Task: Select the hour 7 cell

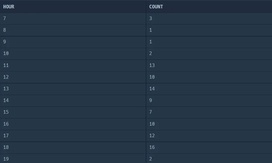Action: (4, 19)
